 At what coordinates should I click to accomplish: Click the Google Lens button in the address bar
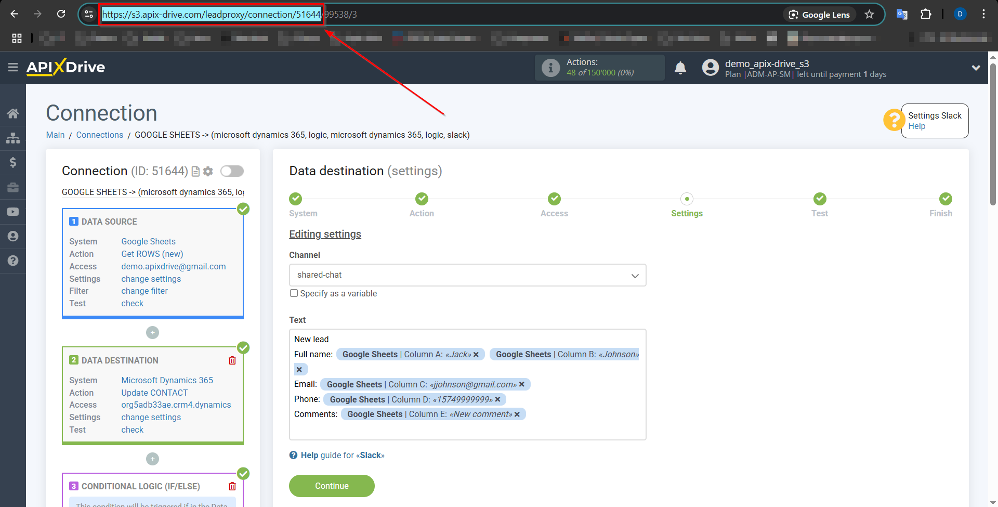pos(819,15)
